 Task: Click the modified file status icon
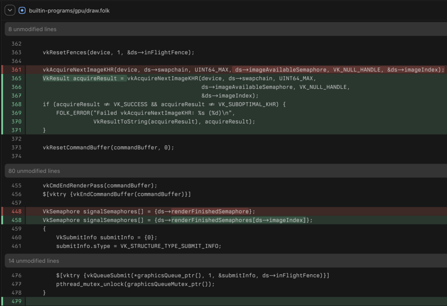(22, 10)
